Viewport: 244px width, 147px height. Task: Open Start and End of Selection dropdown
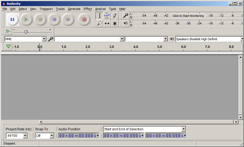point(184,129)
